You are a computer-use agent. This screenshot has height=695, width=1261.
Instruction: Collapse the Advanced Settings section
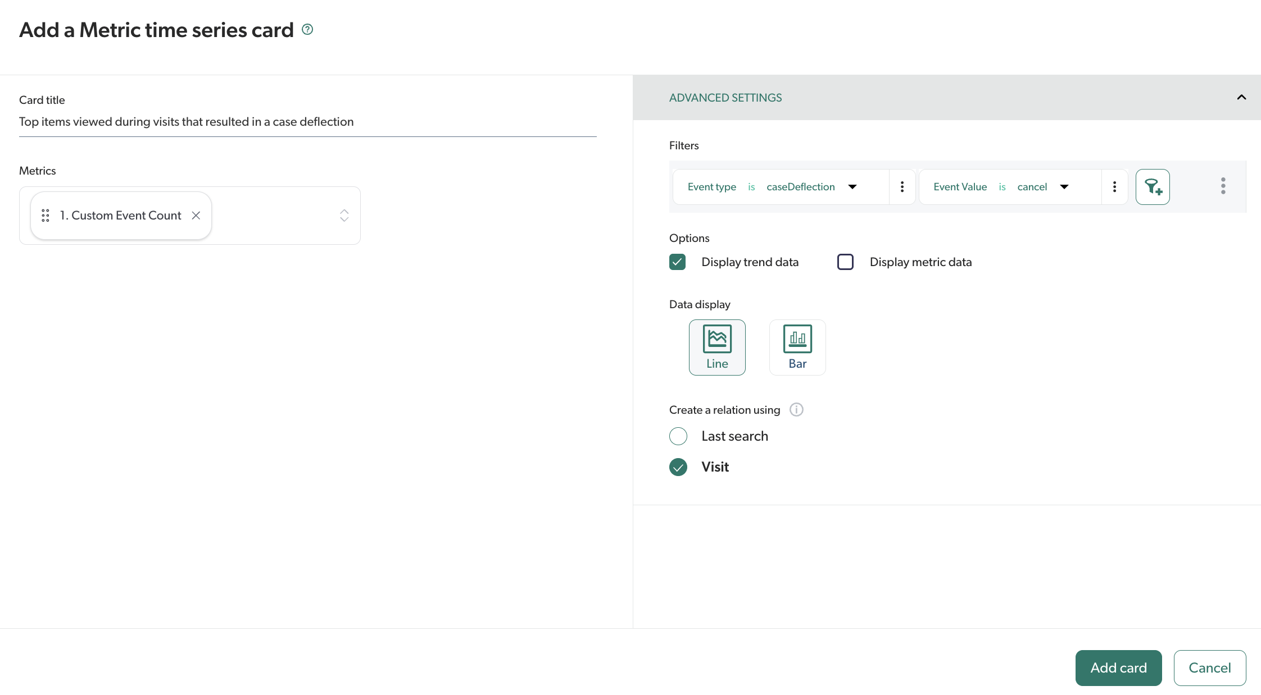coord(1241,98)
